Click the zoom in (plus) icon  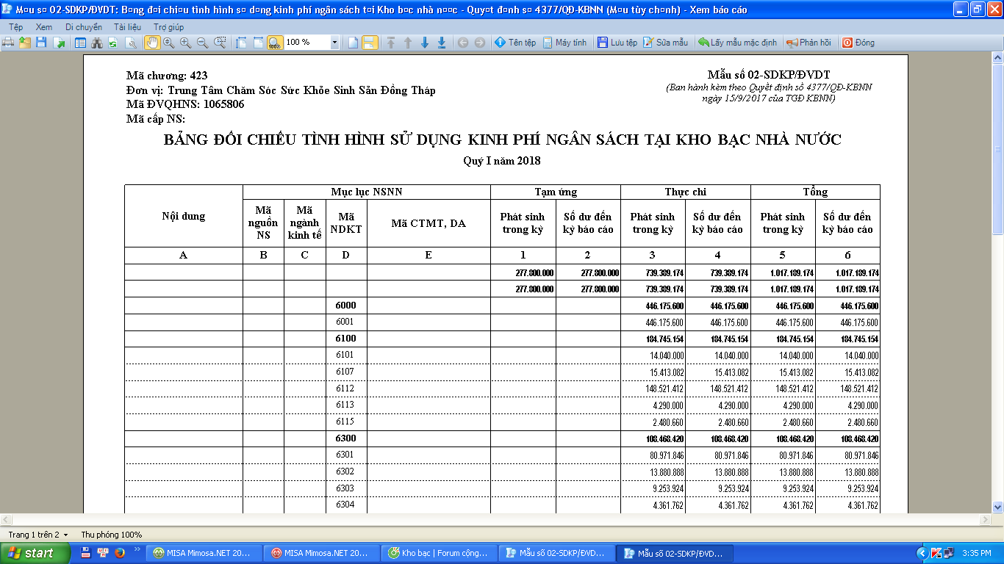[185, 43]
